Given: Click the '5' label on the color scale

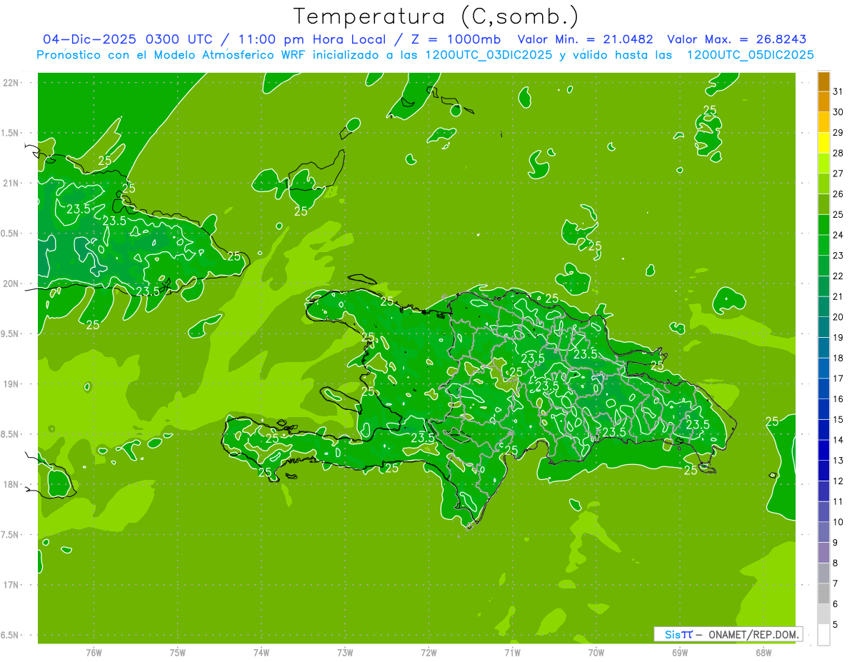Looking at the screenshot, I should (836, 625).
